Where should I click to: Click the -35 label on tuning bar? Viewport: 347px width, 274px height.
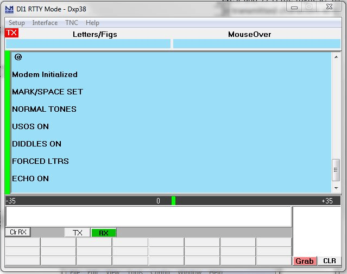pyautogui.click(x=11, y=201)
